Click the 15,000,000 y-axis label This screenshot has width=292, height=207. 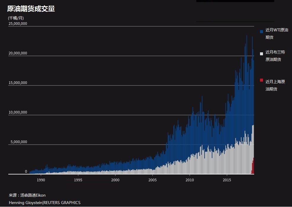(x=18, y=83)
